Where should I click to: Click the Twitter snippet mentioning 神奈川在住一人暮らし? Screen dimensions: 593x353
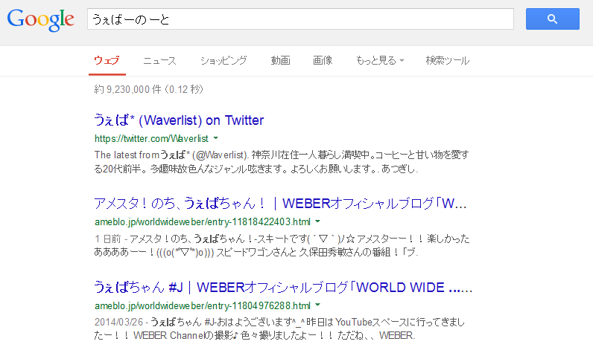[282, 162]
